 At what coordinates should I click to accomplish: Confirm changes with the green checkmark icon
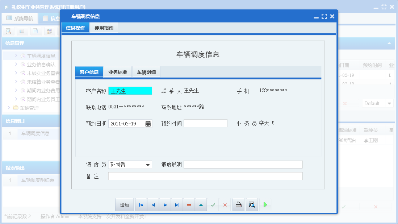213,204
